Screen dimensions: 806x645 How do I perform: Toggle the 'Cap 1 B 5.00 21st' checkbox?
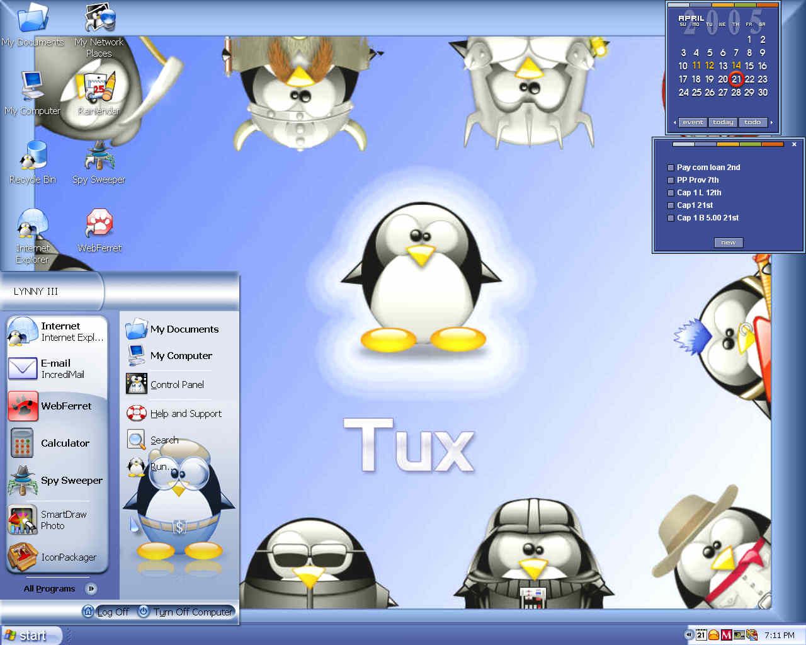671,218
